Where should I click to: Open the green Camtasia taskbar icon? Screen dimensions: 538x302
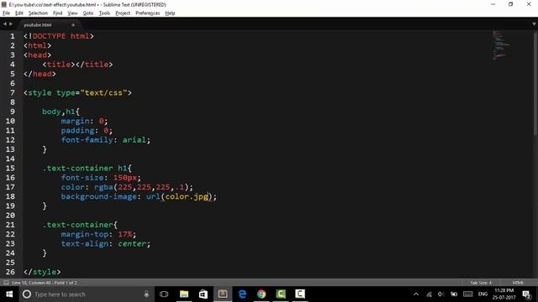coord(281,294)
